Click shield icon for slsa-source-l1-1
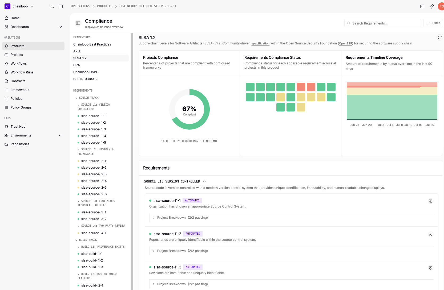This screenshot has height=290, width=444. (x=431, y=201)
